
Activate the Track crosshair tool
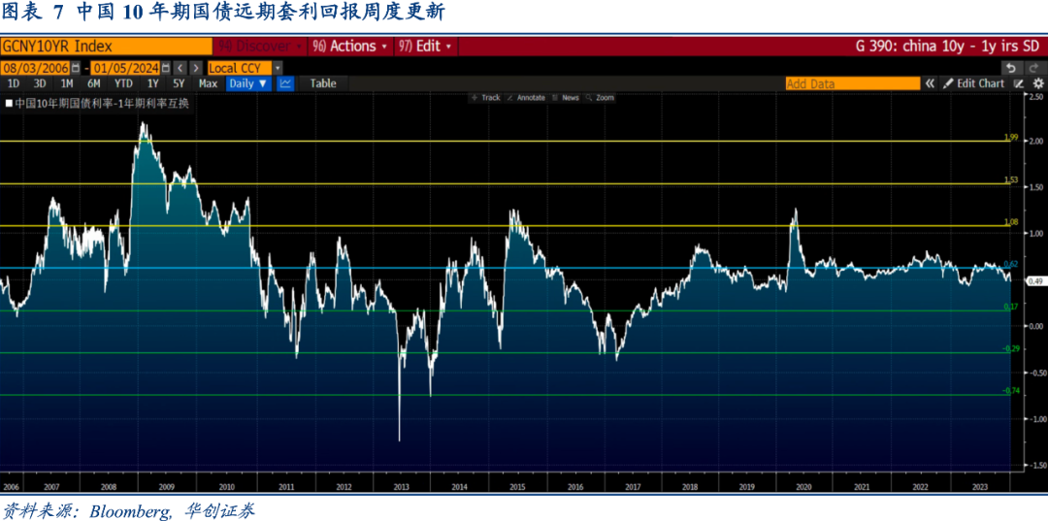click(x=486, y=98)
